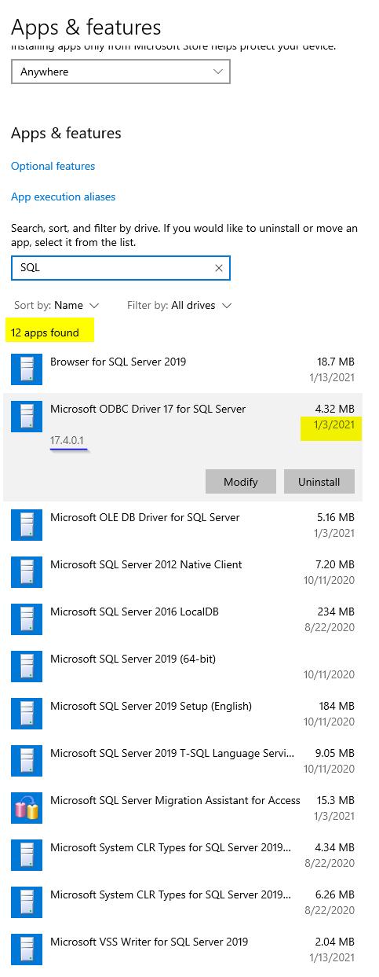Open Optional features link
Viewport: 379px width, 977px height.
click(53, 166)
